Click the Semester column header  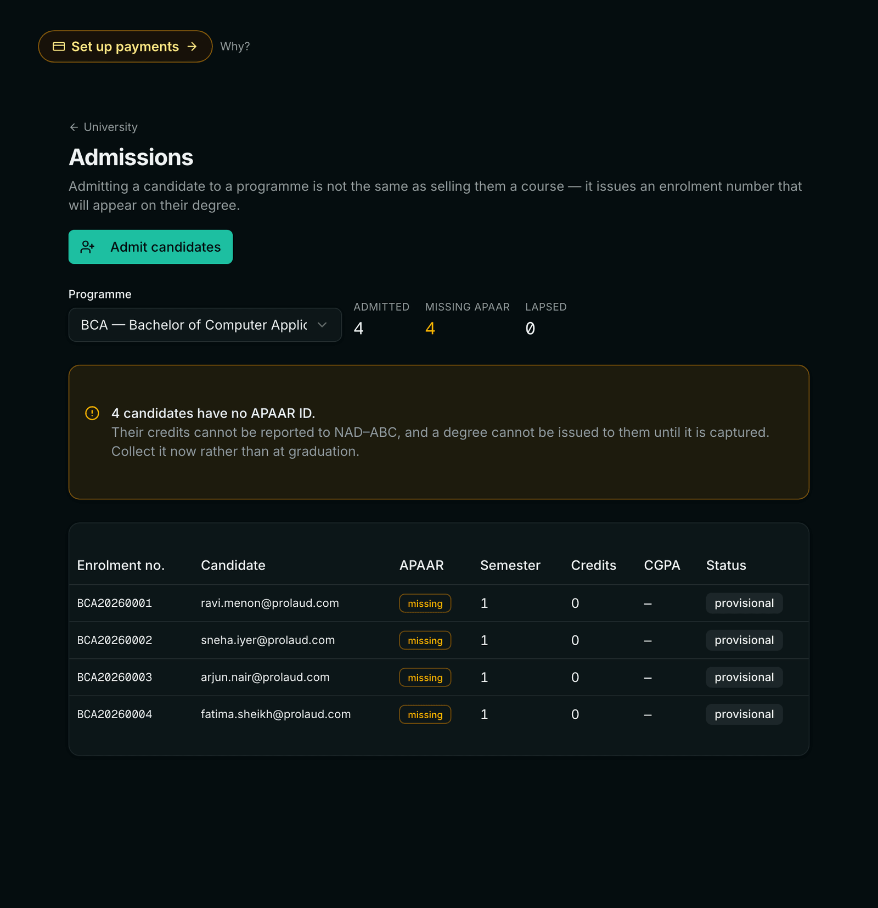pos(510,566)
